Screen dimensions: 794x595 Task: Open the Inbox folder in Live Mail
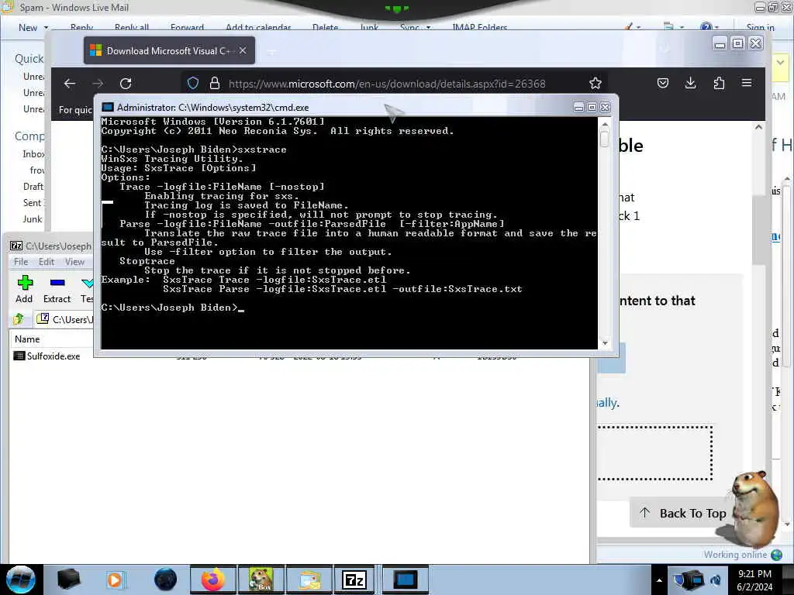click(33, 154)
